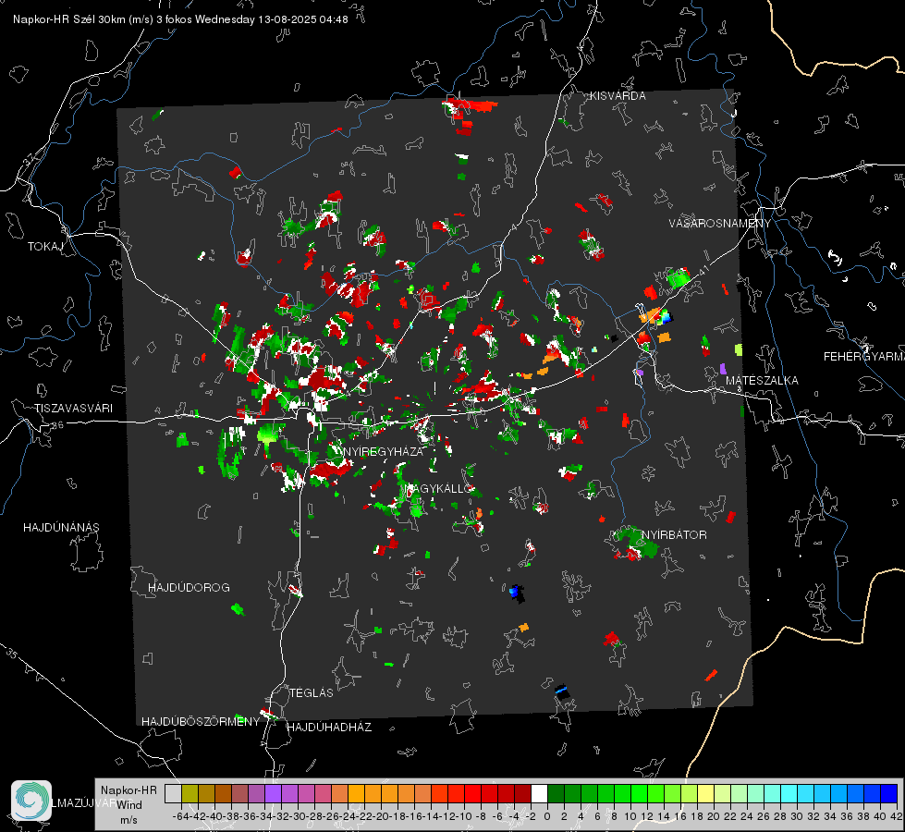Click the swirl weather logo icon
The image size is (905, 832).
coord(31,801)
